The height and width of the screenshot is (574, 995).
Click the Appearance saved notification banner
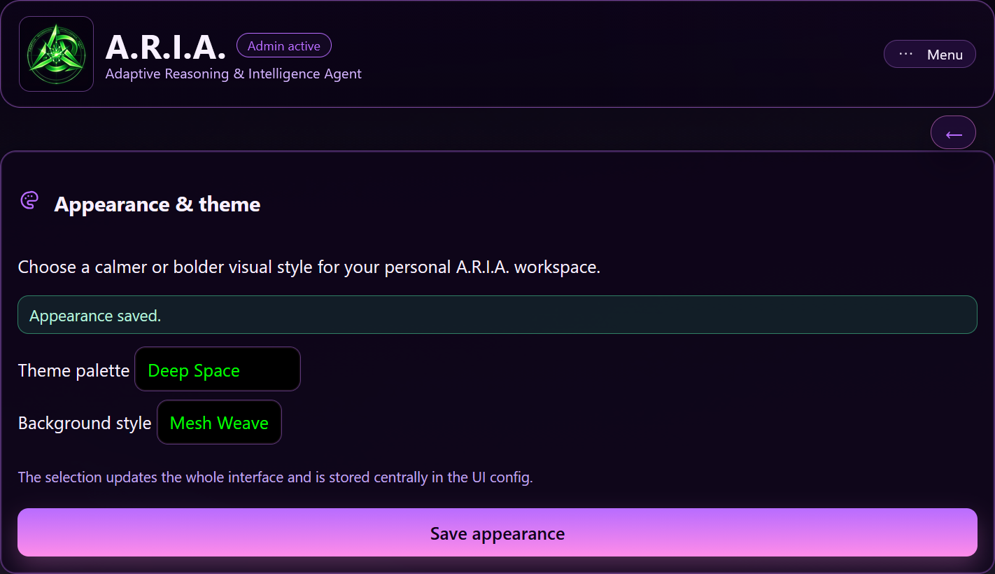(497, 315)
